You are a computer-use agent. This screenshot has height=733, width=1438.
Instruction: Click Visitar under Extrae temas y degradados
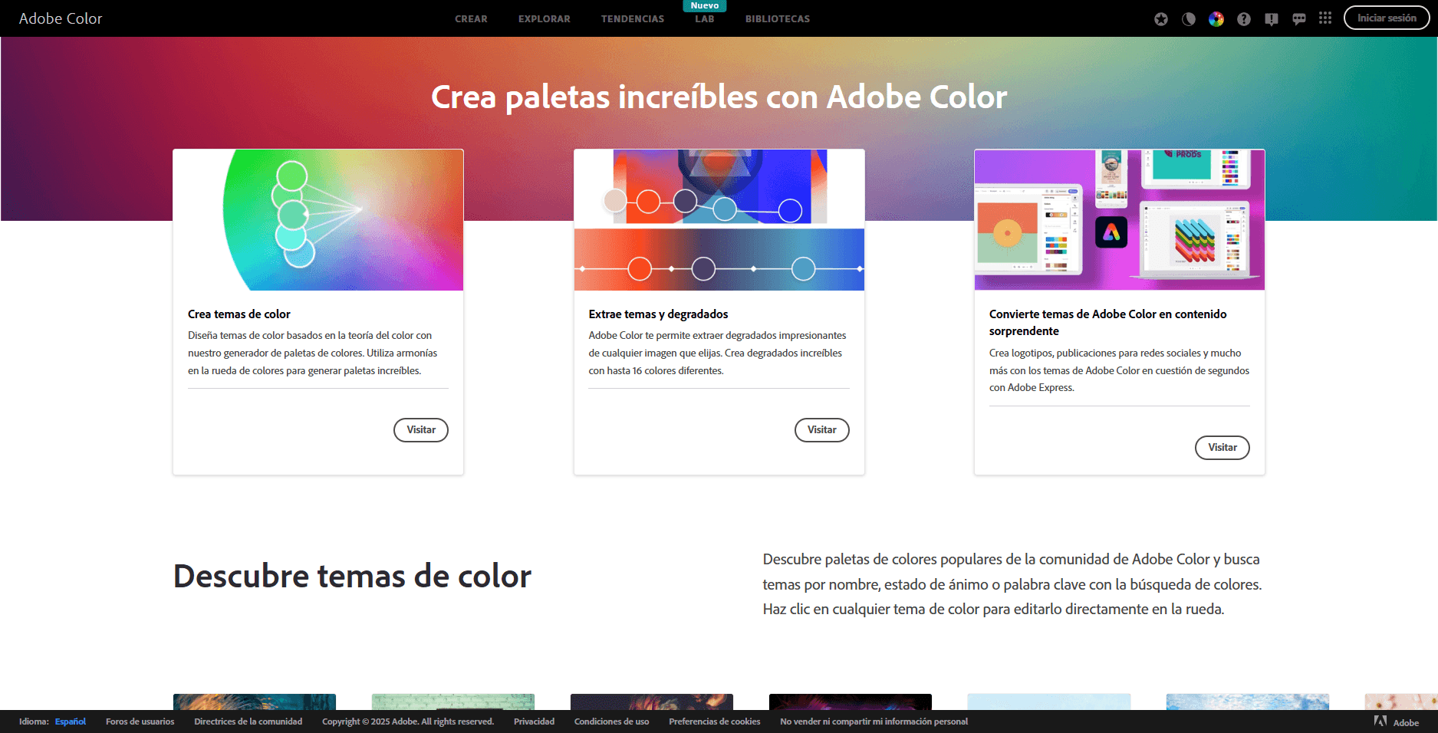(x=822, y=430)
